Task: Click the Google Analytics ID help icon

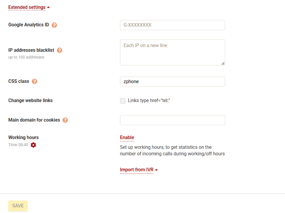Action: 55,25
